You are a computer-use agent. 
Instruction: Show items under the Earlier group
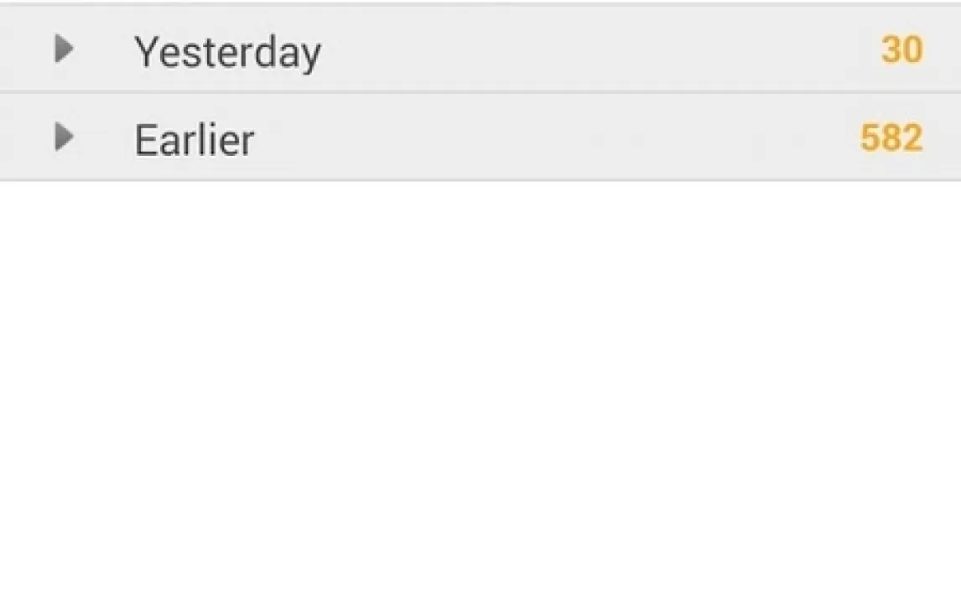click(64, 137)
